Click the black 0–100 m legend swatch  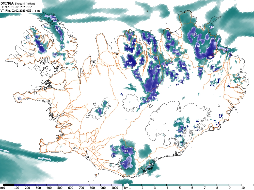pos(9,185)
